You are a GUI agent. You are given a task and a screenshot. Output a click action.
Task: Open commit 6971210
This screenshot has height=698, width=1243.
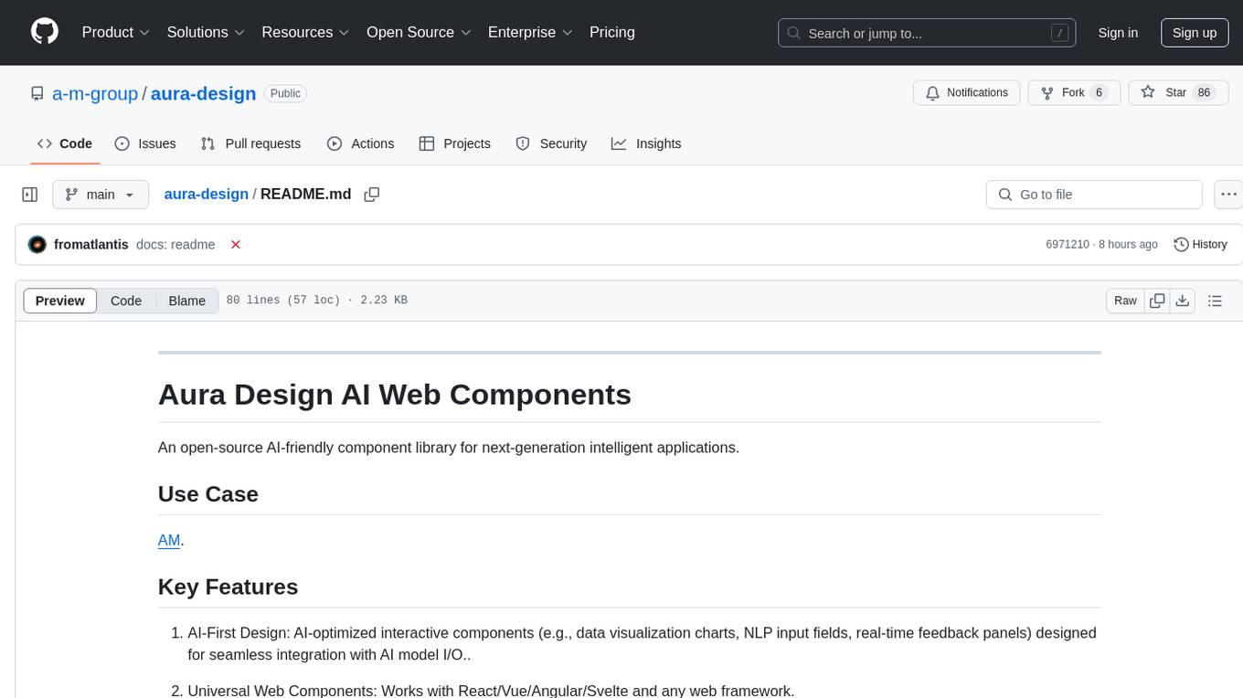(1067, 245)
